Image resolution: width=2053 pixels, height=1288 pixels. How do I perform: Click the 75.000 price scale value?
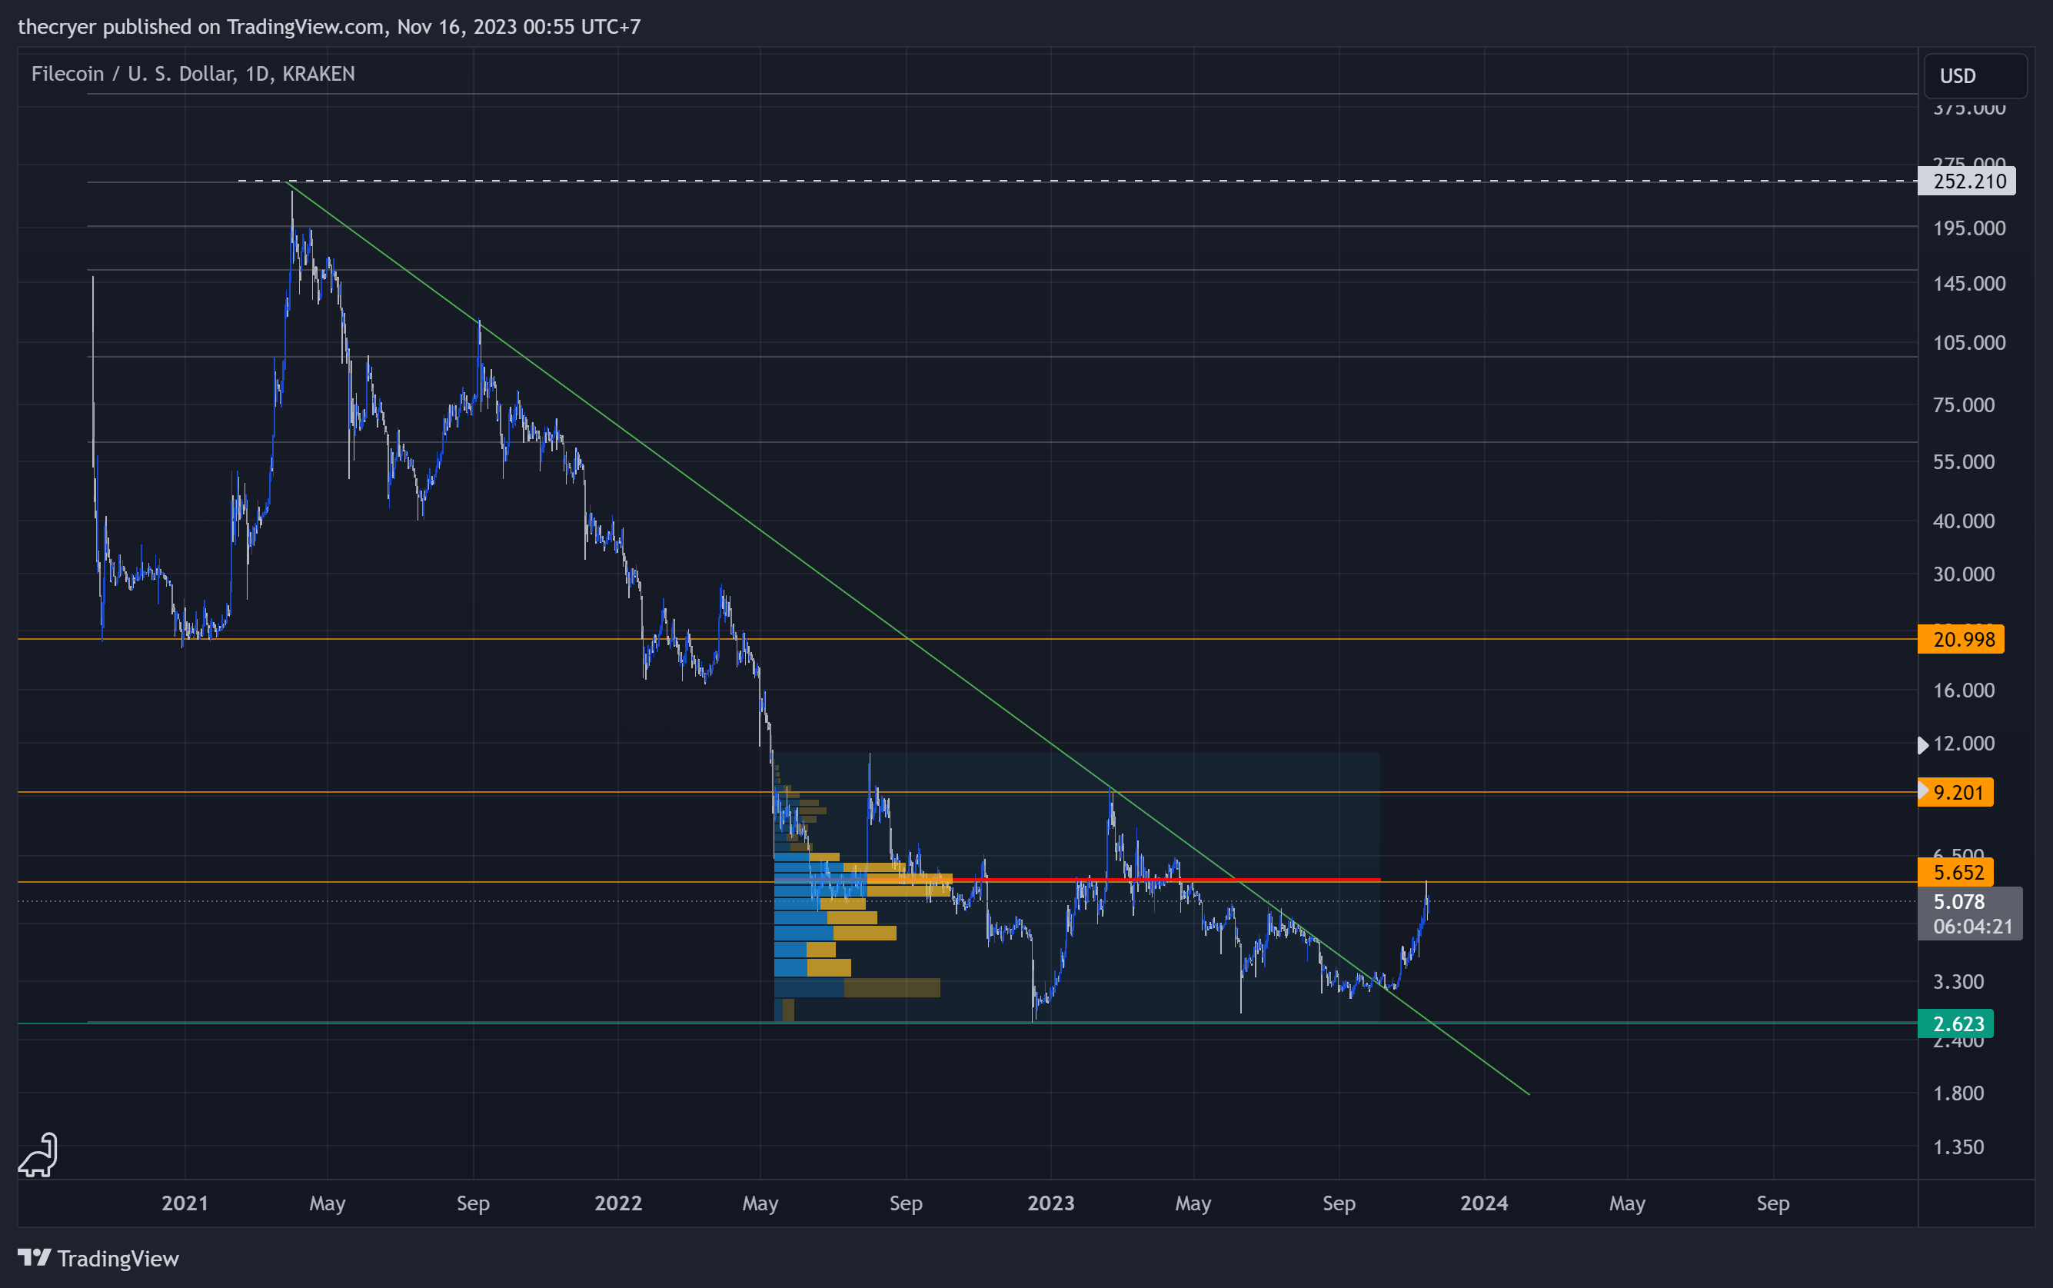point(1964,404)
